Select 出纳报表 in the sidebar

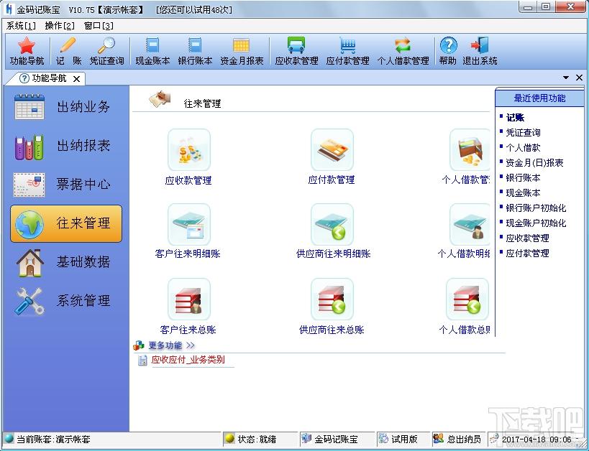coord(66,146)
